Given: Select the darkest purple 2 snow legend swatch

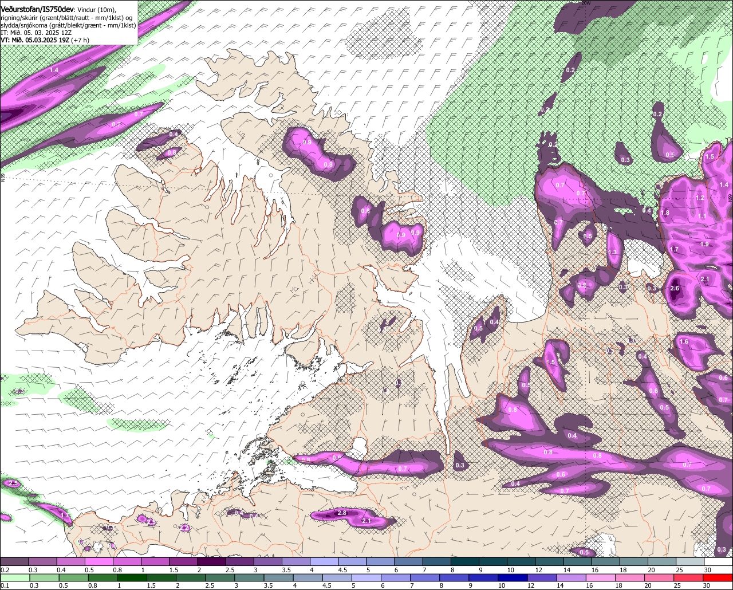Looking at the screenshot, I should point(211,561).
